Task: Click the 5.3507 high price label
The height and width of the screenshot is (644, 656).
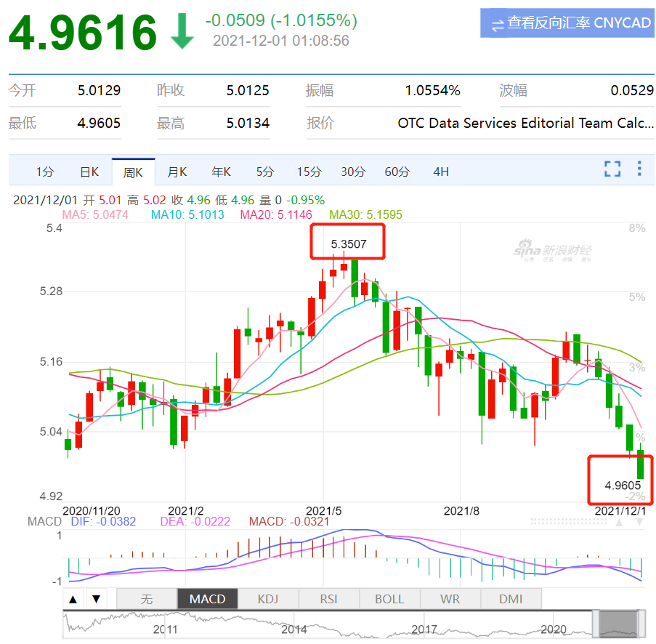Action: tap(348, 243)
